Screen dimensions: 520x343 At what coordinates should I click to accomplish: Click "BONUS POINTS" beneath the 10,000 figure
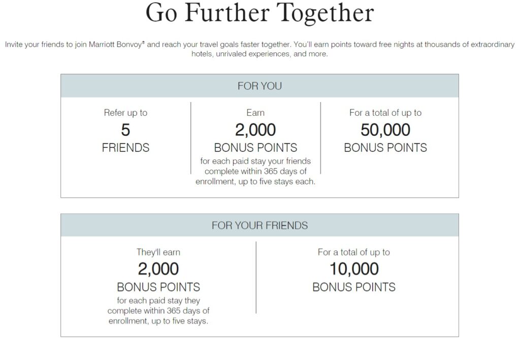354,287
